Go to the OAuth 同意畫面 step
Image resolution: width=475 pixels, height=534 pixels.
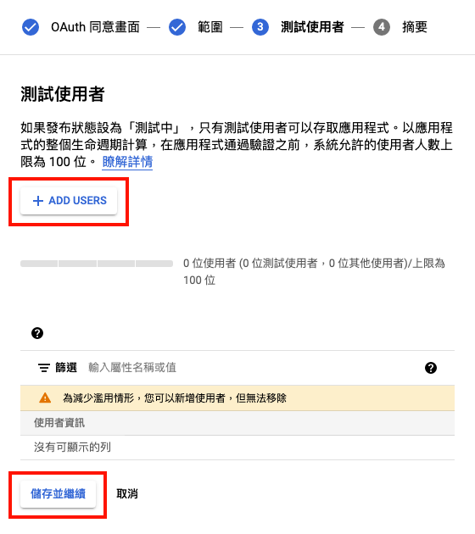coord(95,27)
